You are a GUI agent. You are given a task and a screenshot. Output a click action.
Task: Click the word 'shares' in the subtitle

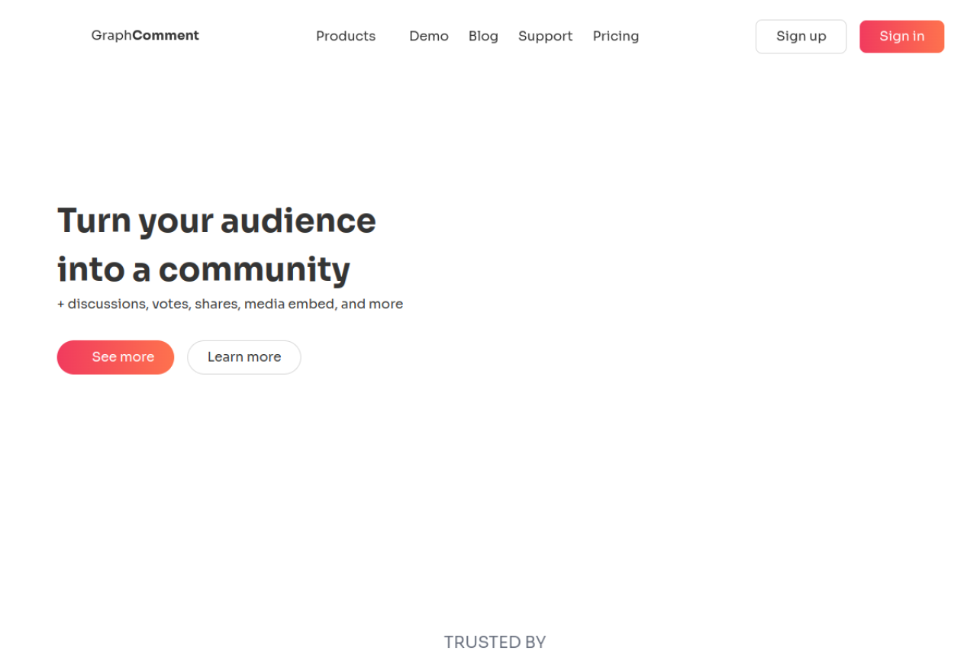pos(217,304)
